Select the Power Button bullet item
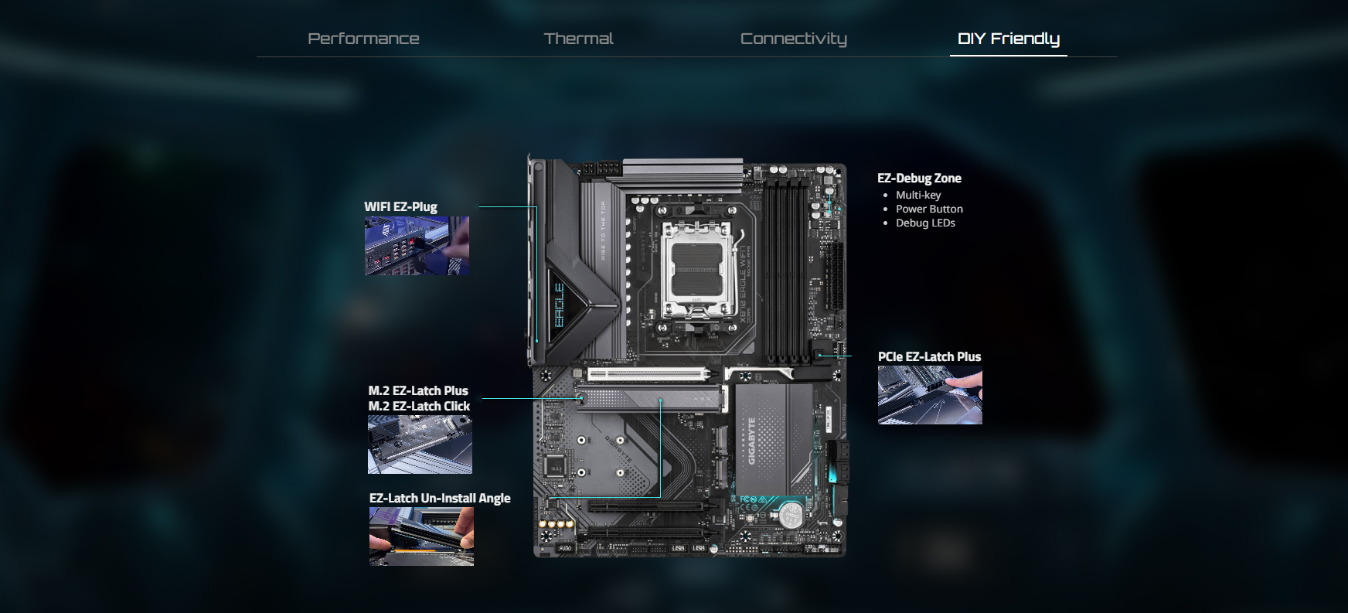This screenshot has width=1348, height=613. (929, 209)
